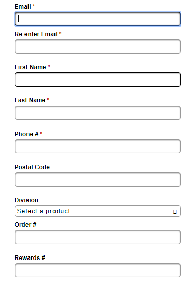Open the Select a product dropdown
Image resolution: width=193 pixels, height=284 pixels.
pyautogui.click(x=98, y=211)
